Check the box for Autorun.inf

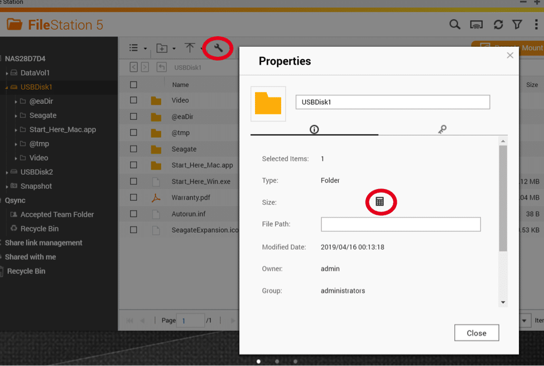point(133,214)
